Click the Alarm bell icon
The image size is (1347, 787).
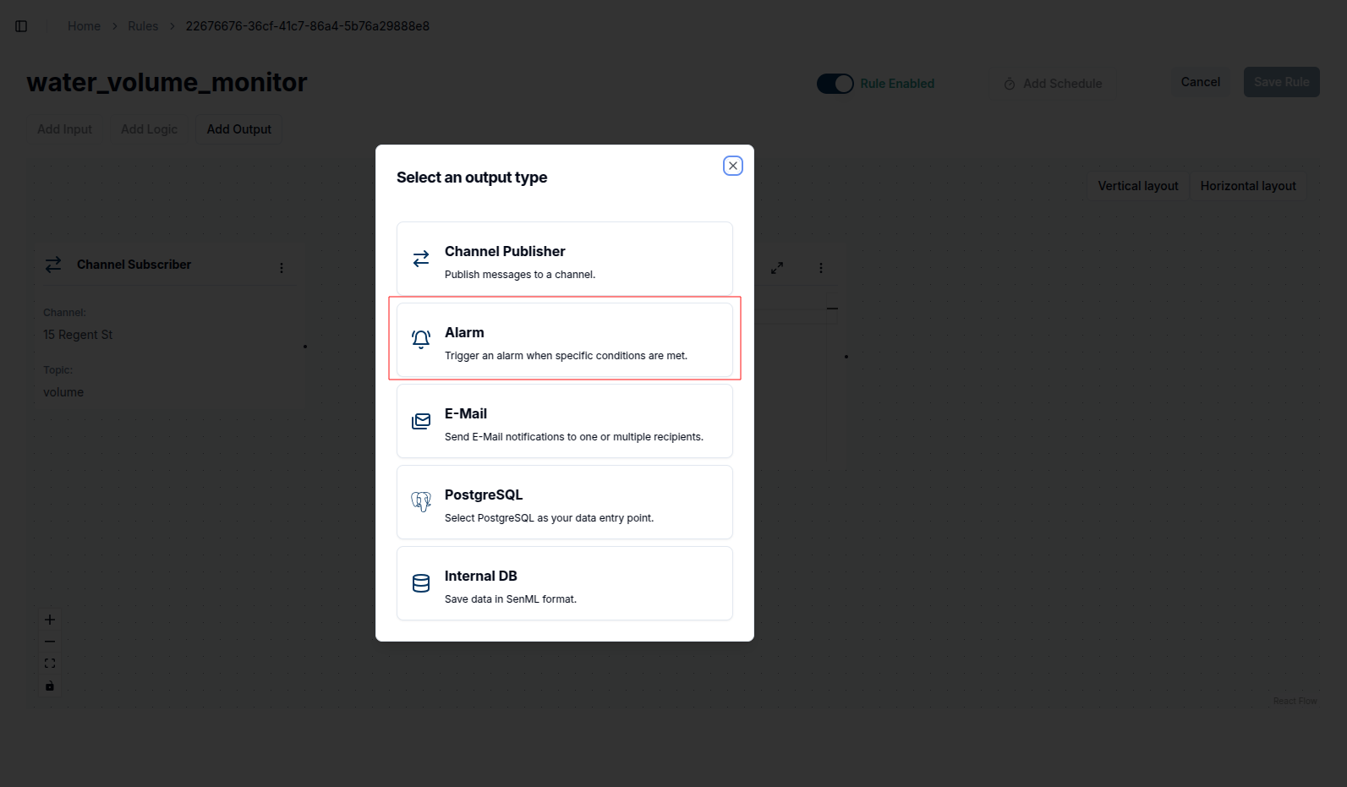tap(421, 340)
